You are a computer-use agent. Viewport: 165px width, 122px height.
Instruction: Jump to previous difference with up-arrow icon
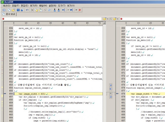click(55, 10)
